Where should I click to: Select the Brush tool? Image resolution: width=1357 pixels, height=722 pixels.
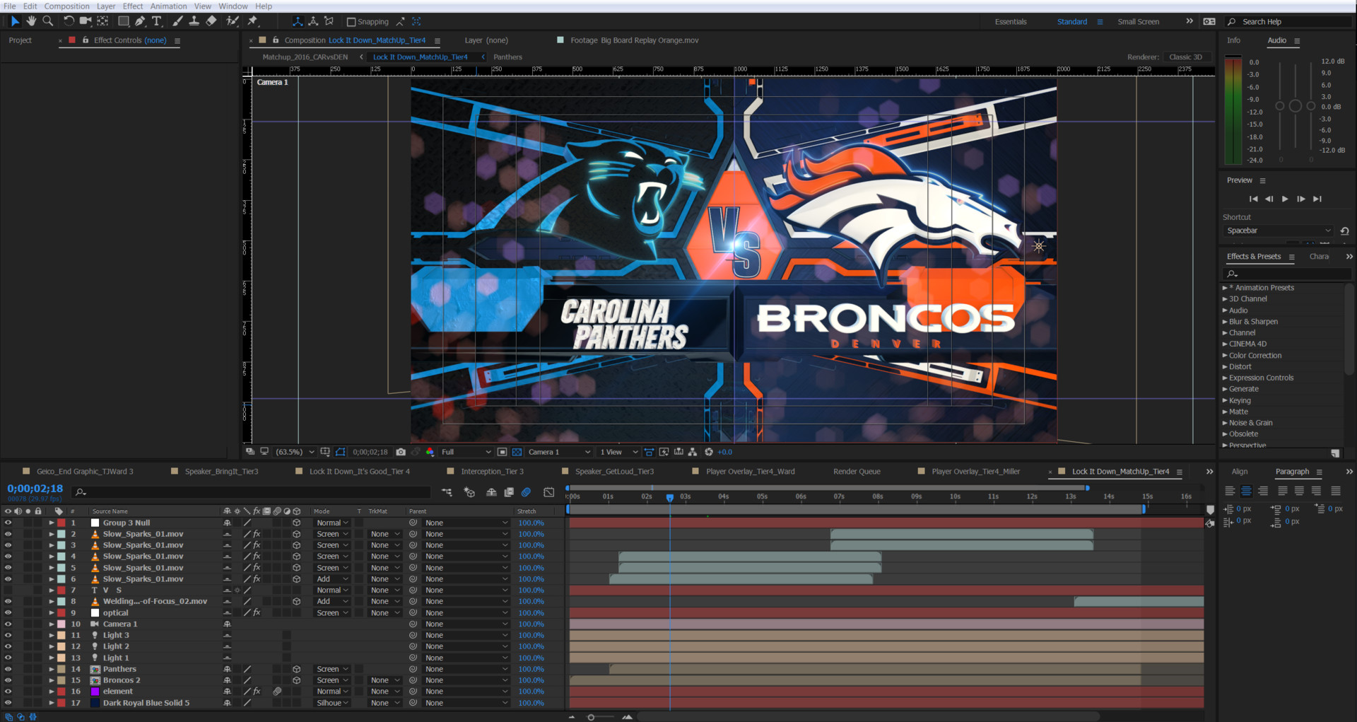177,21
